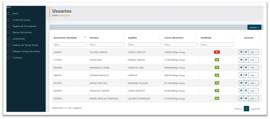Click the circle arrow icon beside Cotizaciones
Screen dimensions: 270x119
(9, 39)
